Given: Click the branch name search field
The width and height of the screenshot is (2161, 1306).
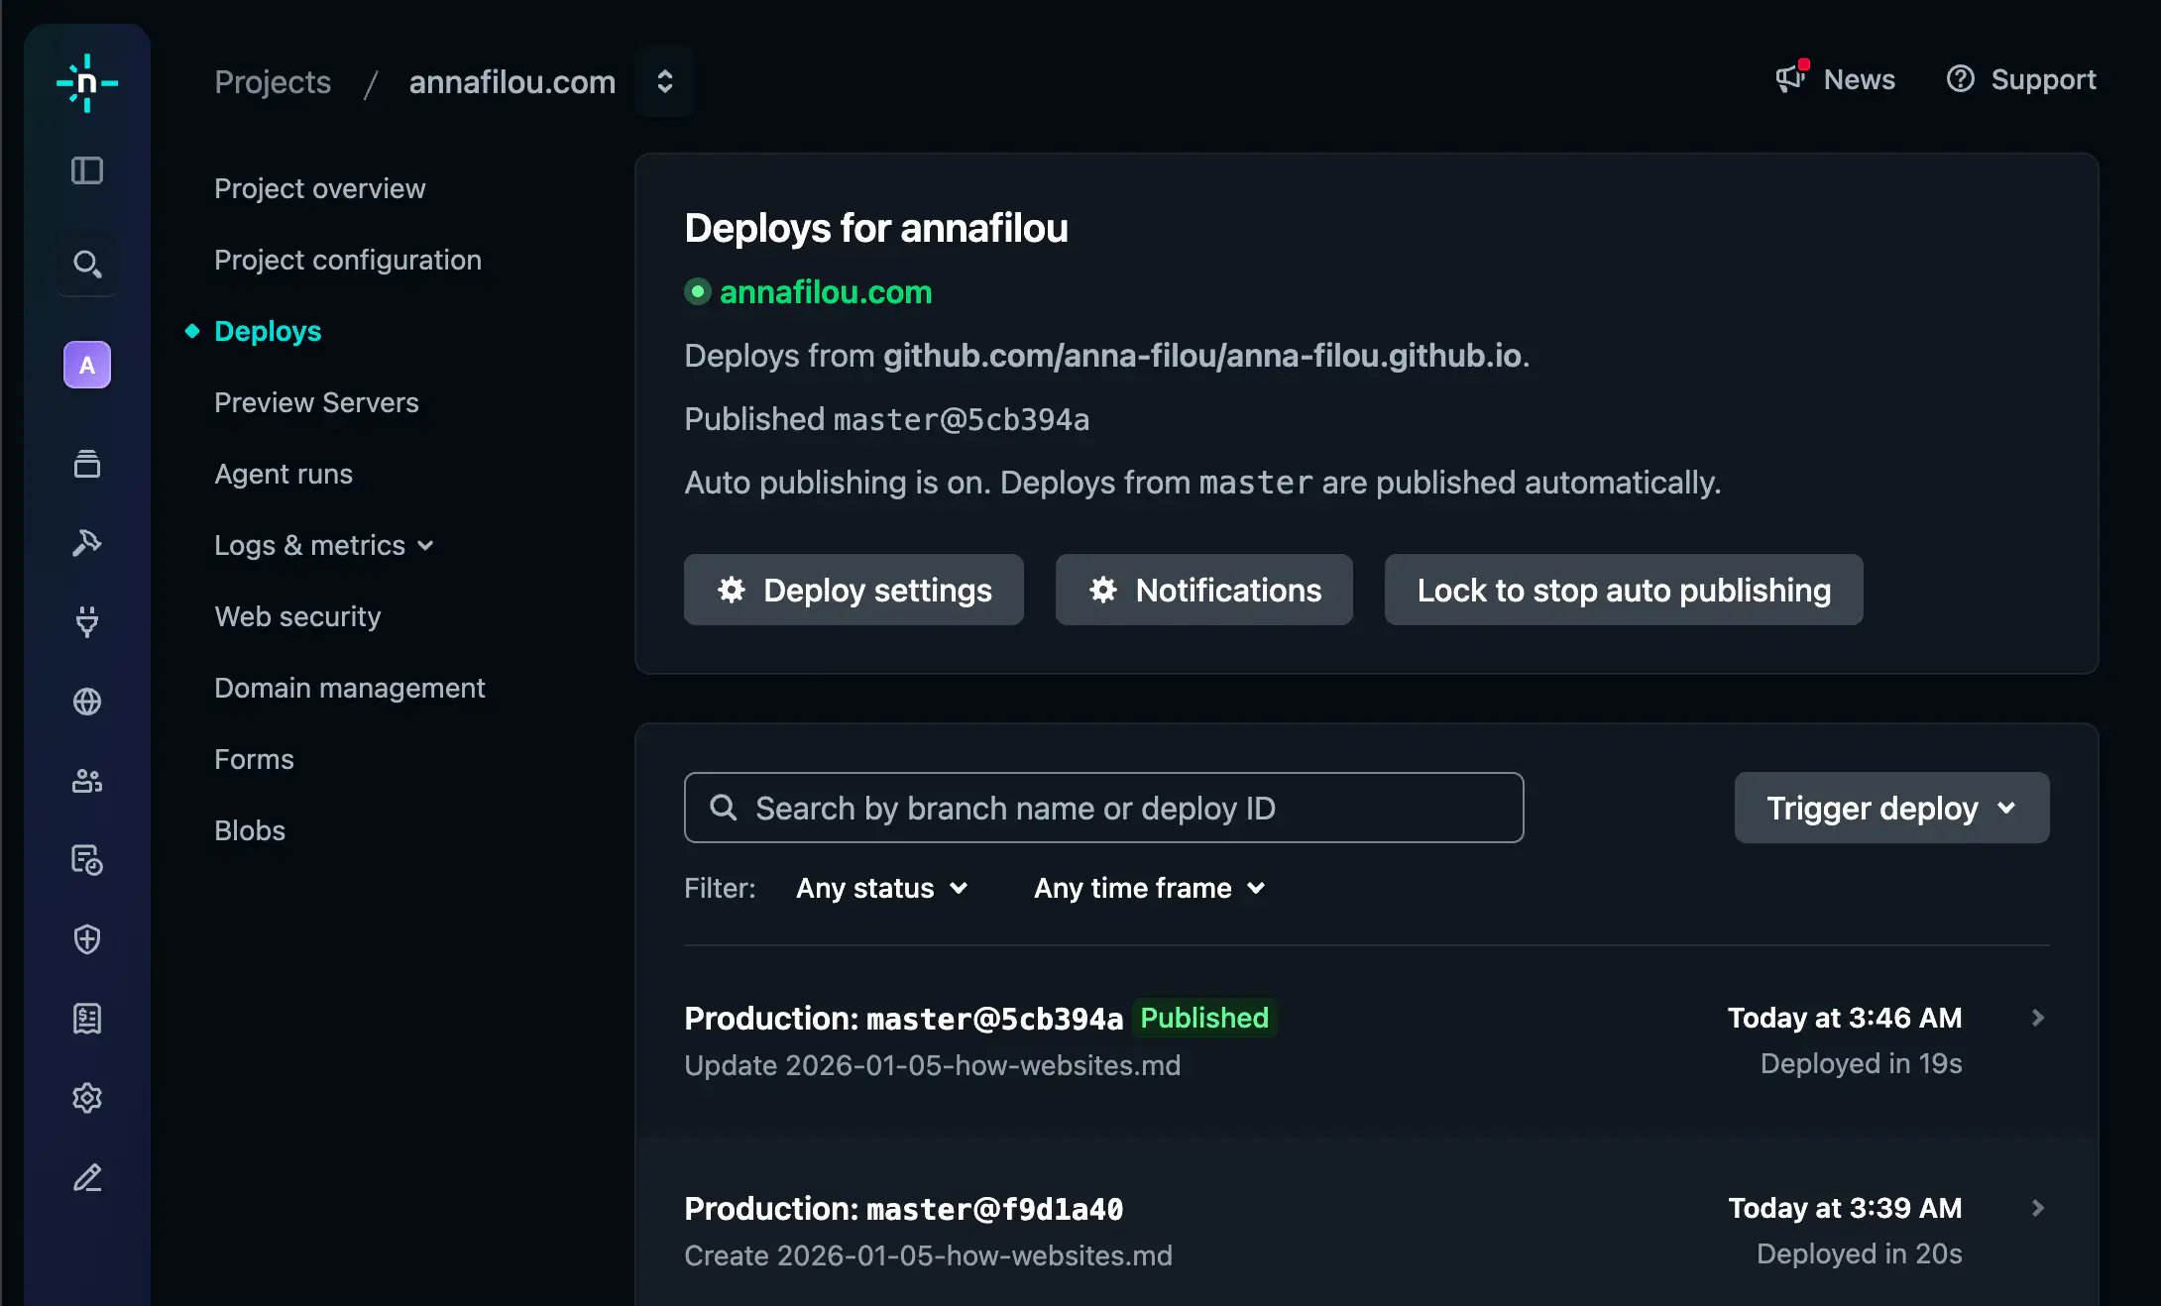Looking at the screenshot, I should point(1102,808).
